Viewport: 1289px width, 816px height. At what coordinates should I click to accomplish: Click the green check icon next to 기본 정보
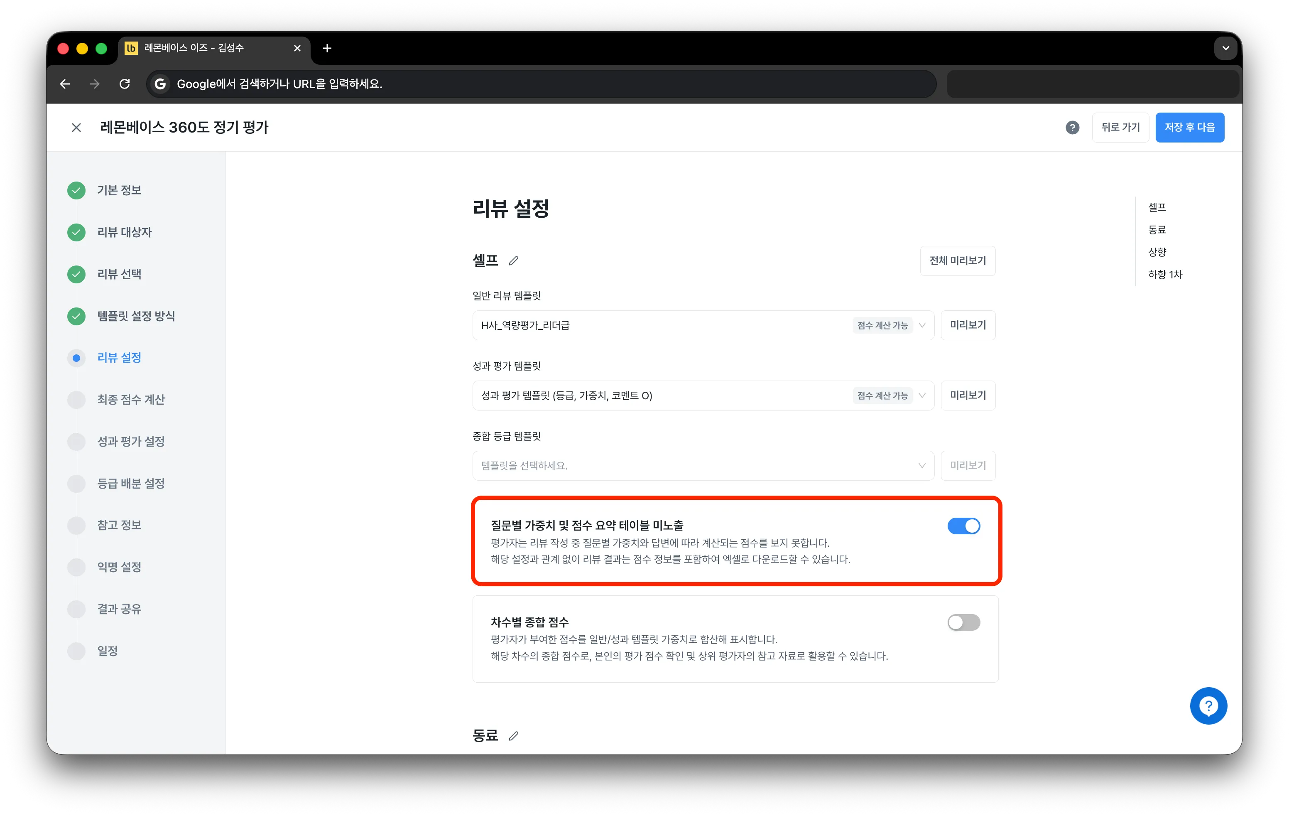tap(76, 190)
